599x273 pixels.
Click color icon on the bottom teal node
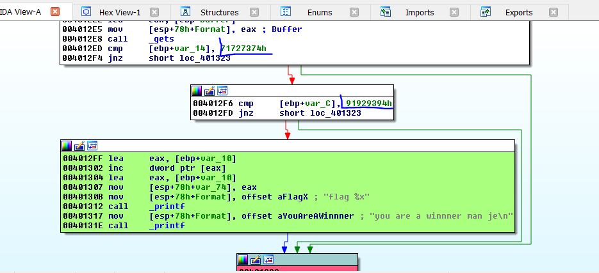(x=243, y=260)
